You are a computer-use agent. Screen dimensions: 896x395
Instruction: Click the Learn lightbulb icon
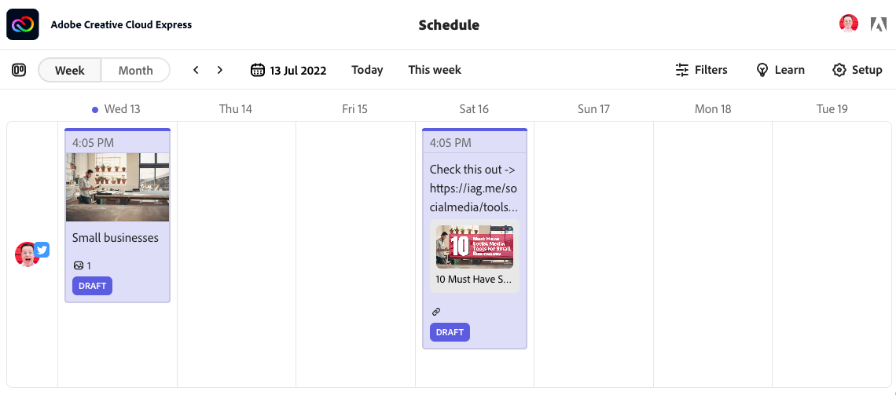tap(762, 70)
